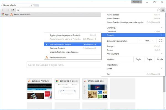
Task: Click the back navigation arrow
Action: point(3,10)
